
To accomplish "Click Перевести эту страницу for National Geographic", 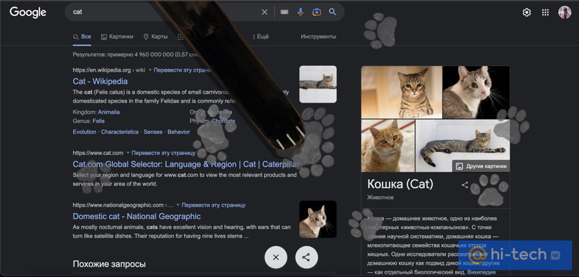I will tap(214, 205).
